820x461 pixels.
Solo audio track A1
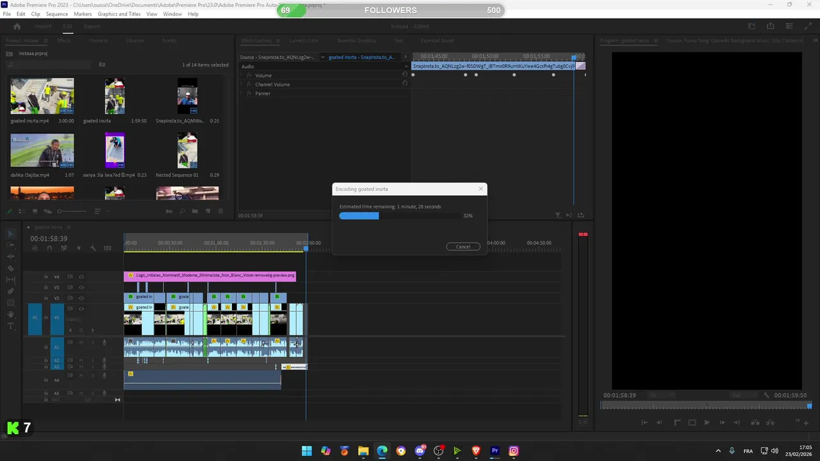pyautogui.click(x=92, y=343)
